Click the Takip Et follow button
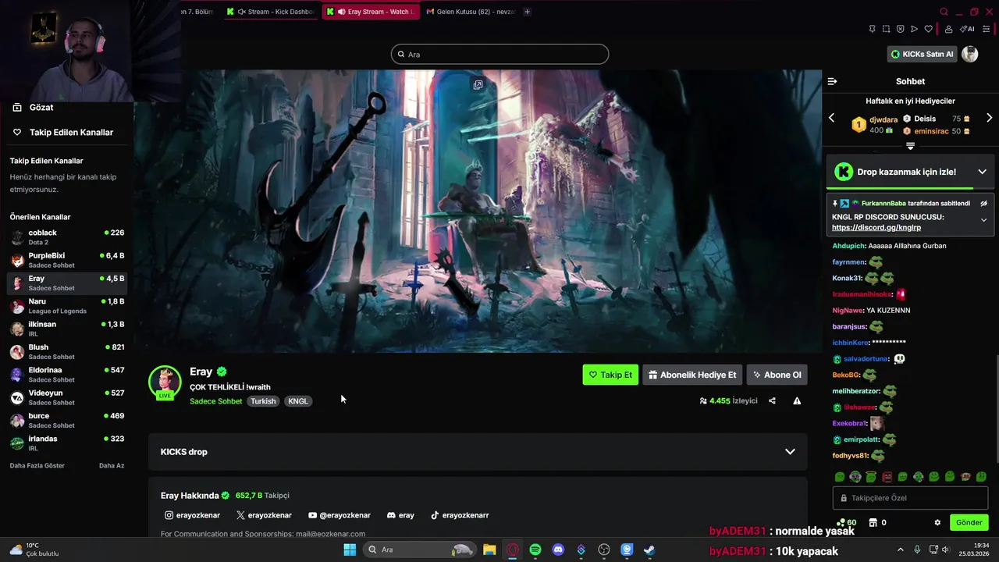Screen dimensions: 999x562 click(610, 375)
